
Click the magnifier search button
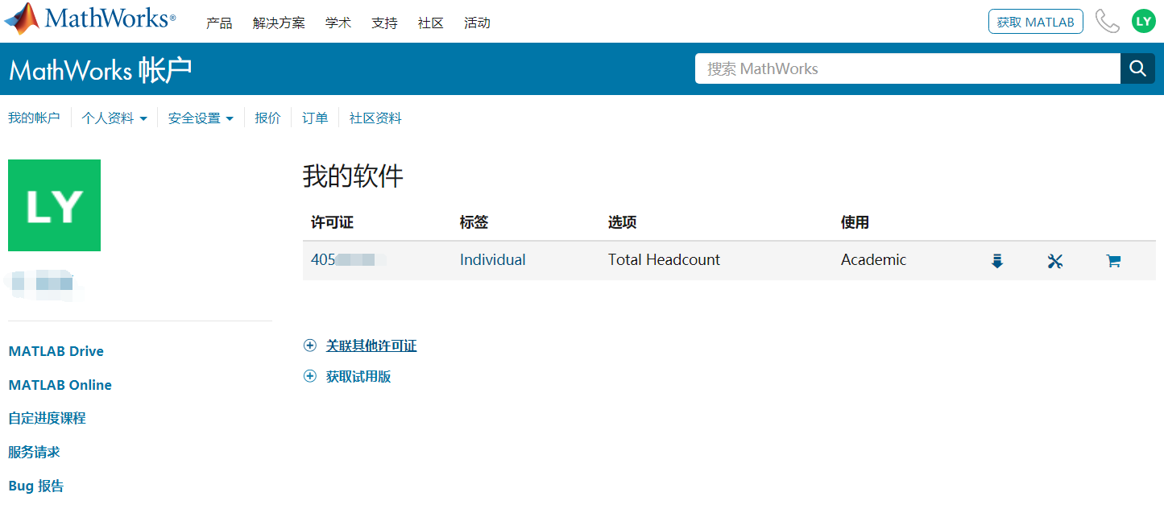pyautogui.click(x=1137, y=69)
